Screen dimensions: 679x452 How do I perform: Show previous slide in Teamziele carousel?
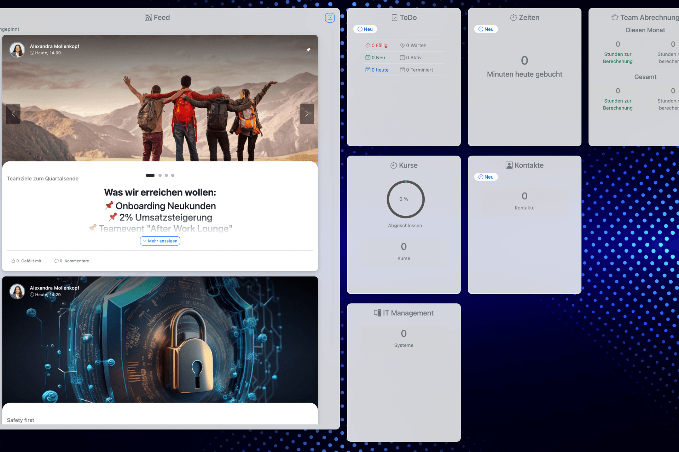click(13, 114)
